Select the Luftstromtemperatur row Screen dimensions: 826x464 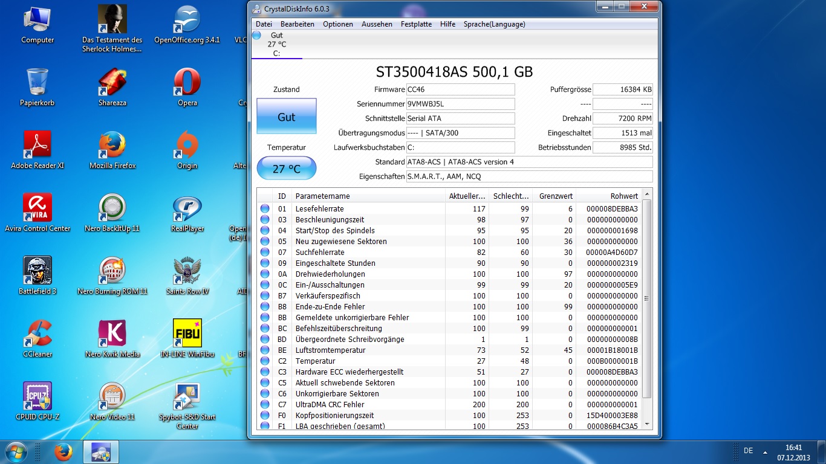click(x=449, y=350)
